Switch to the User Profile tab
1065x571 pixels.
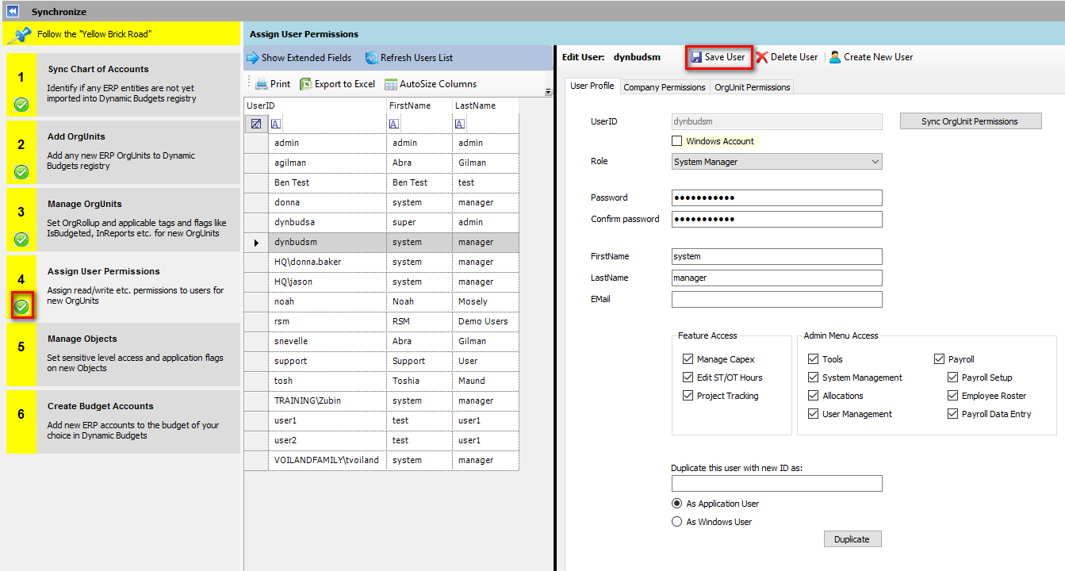tap(592, 86)
